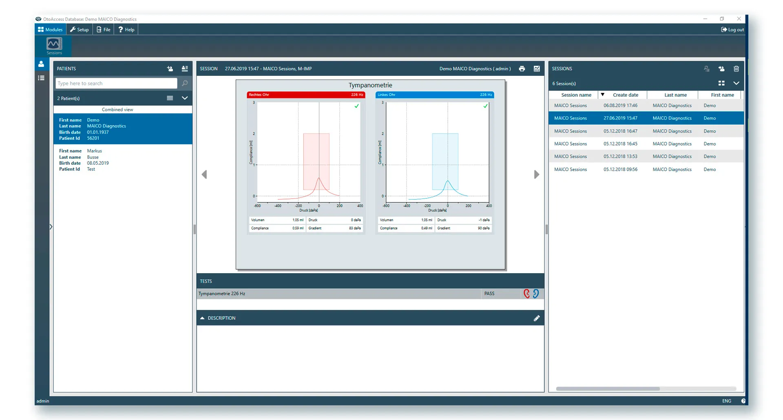The height and width of the screenshot is (420, 783).
Task: Toggle the left ear indicator in Tests row
Action: (535, 293)
